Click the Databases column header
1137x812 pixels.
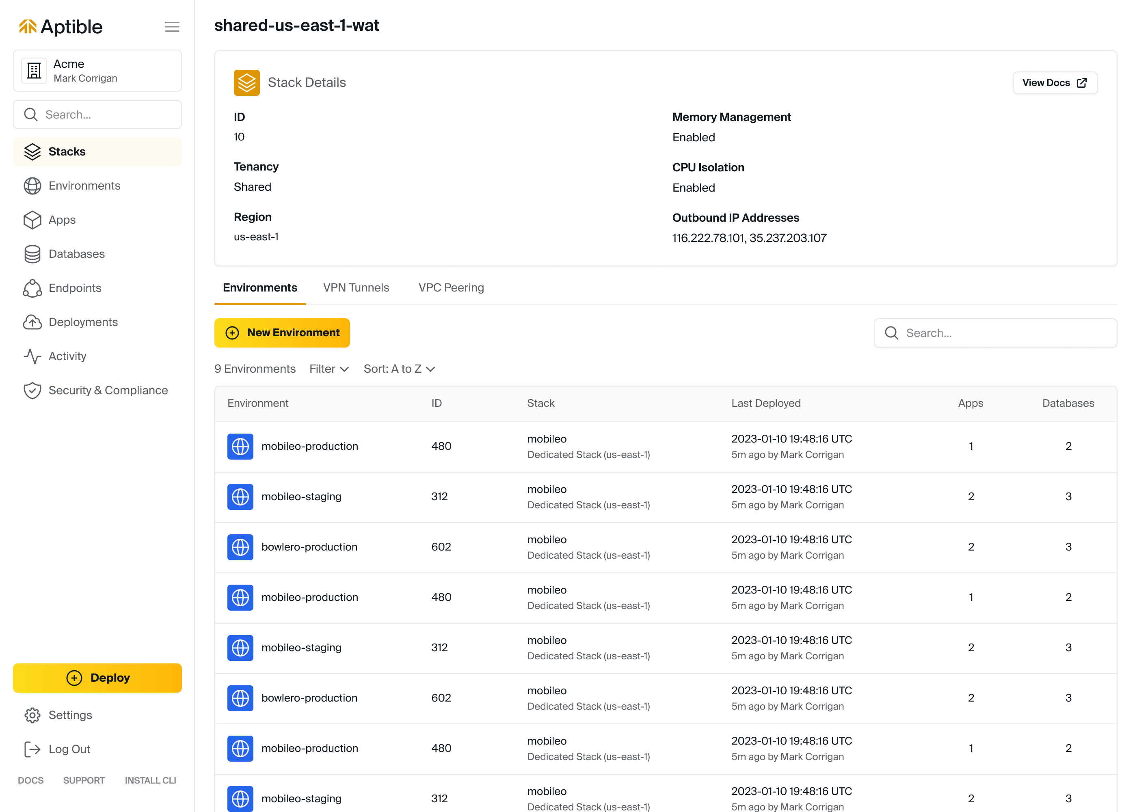coord(1068,404)
